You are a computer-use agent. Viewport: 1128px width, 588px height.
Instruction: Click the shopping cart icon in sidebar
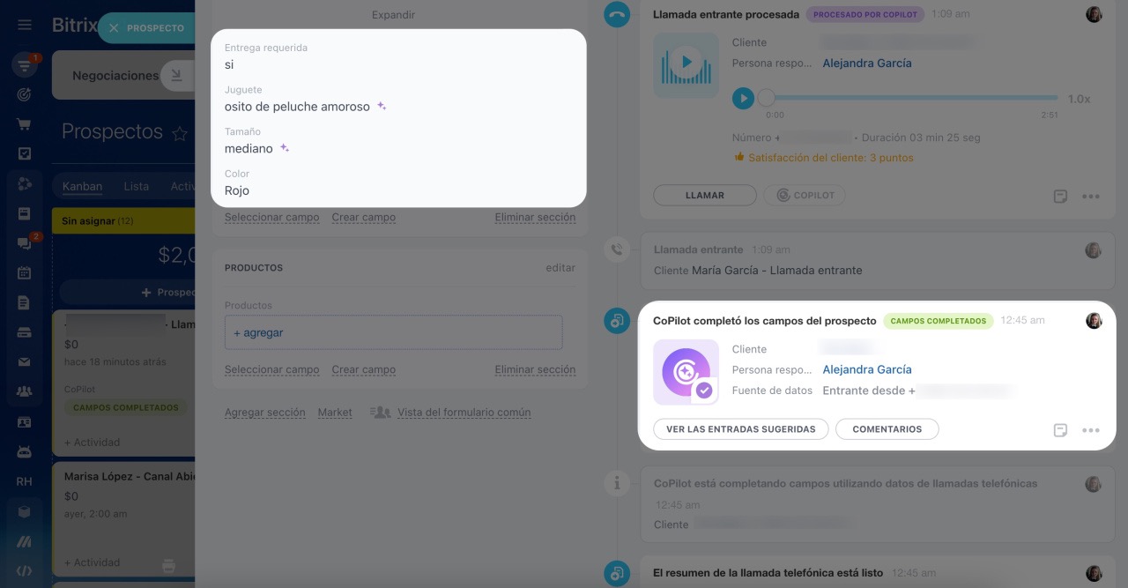click(24, 124)
